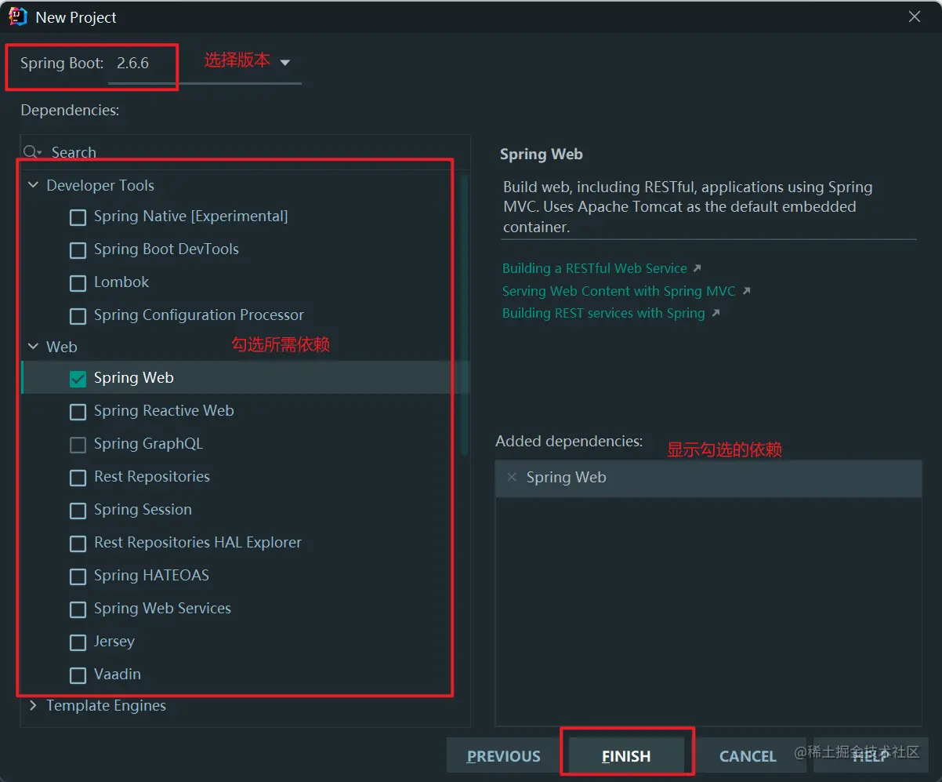Check Spring Reactive Web

(78, 412)
